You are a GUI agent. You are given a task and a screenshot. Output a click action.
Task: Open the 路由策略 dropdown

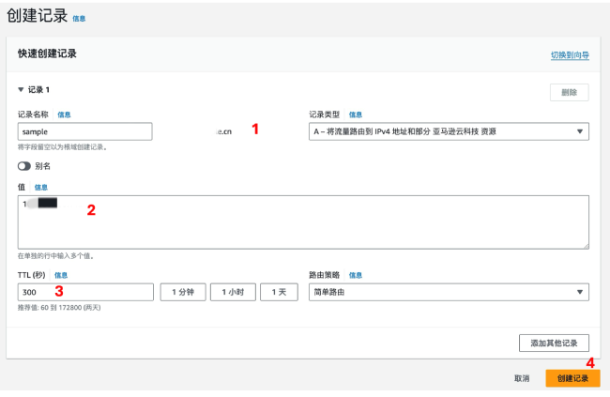(449, 292)
